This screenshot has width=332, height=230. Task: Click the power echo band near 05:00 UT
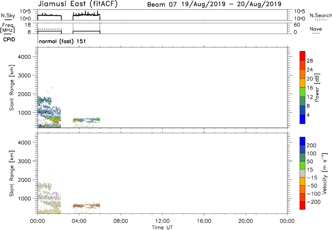pyautogui.click(x=86, y=120)
